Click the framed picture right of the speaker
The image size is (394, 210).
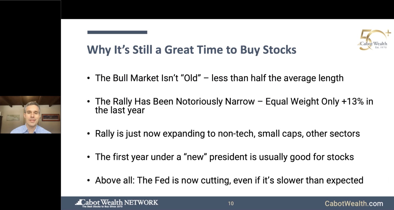51,117
